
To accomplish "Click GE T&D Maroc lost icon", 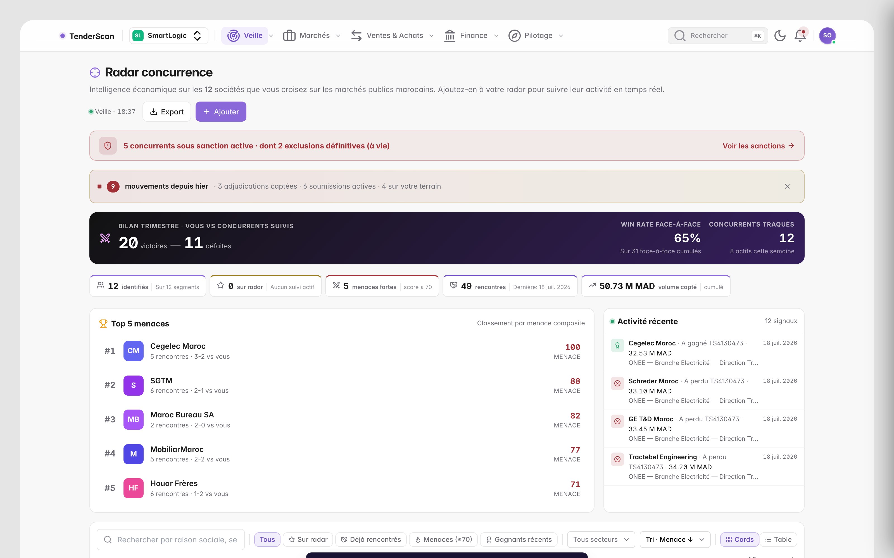I will (617, 422).
